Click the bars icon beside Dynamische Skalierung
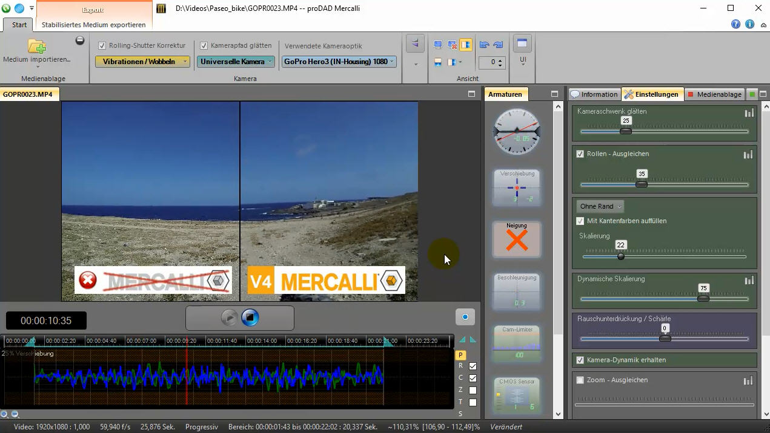 [x=749, y=280]
